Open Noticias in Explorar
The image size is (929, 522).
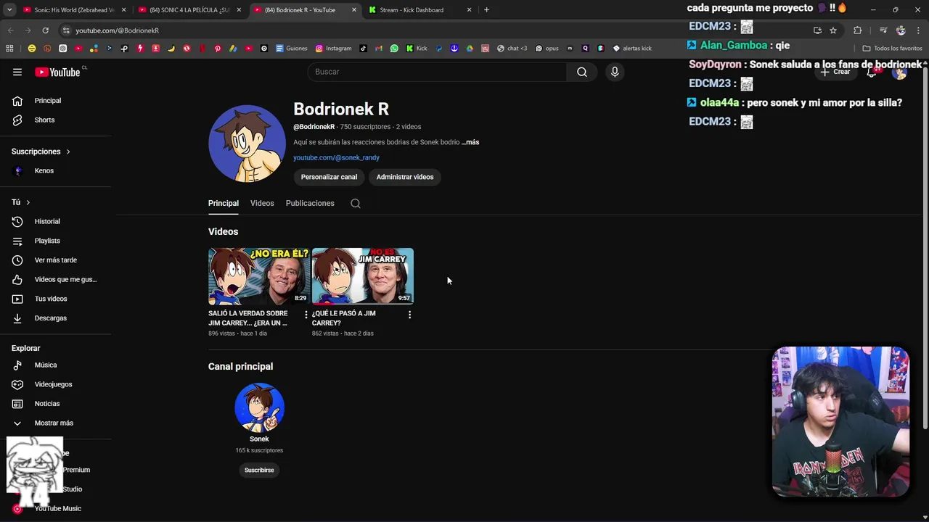[x=47, y=404]
